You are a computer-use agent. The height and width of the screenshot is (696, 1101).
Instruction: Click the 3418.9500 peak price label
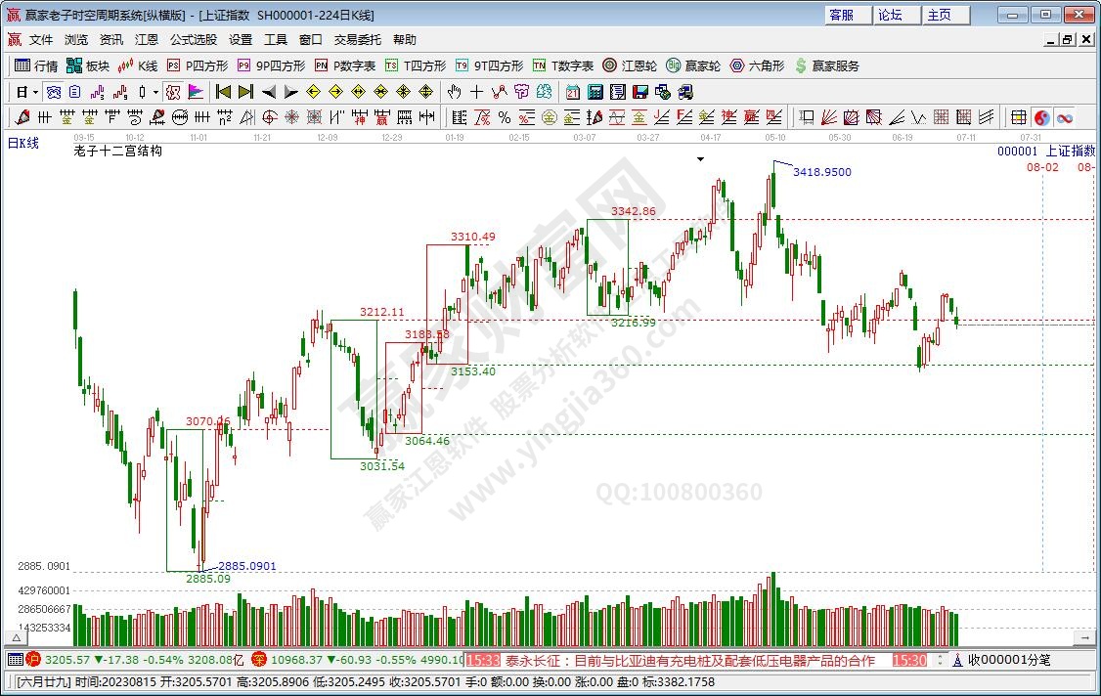coord(821,172)
